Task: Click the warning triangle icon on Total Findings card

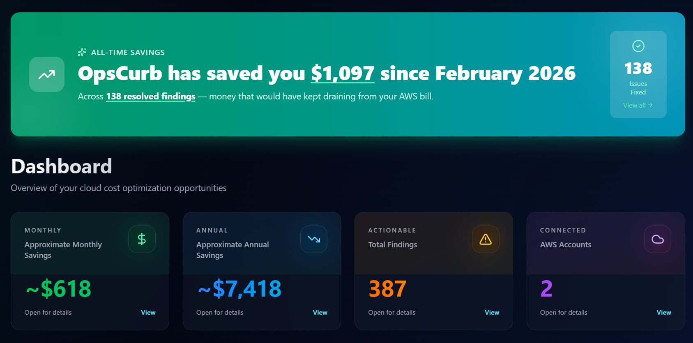Action: (485, 239)
